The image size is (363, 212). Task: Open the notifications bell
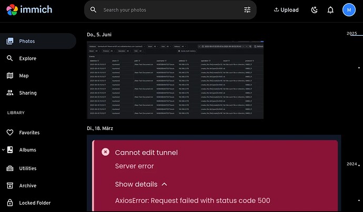tap(330, 10)
